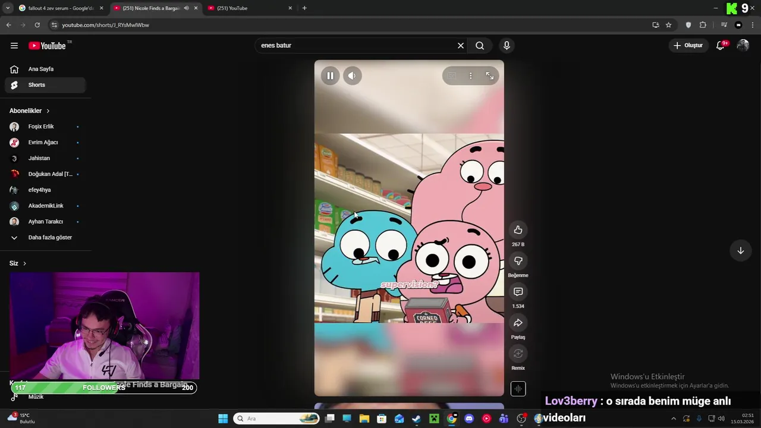Open the YouTube hamburger guide menu
Screen dimensions: 761x428
pyautogui.click(x=14, y=46)
